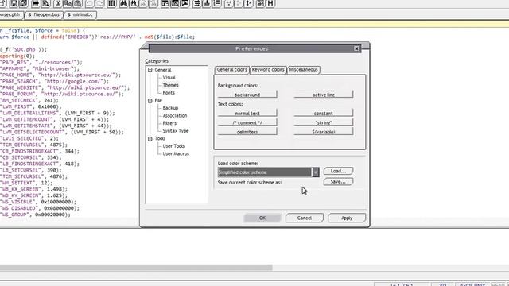Select Syntax Type in Categories tree

(x=175, y=130)
